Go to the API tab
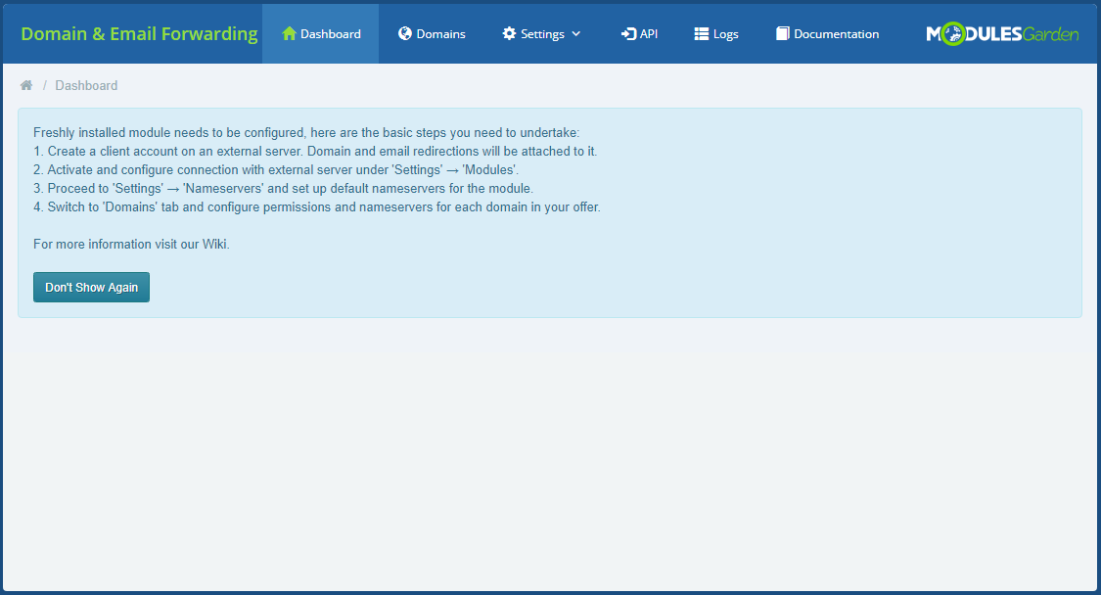The image size is (1101, 595). coord(649,33)
